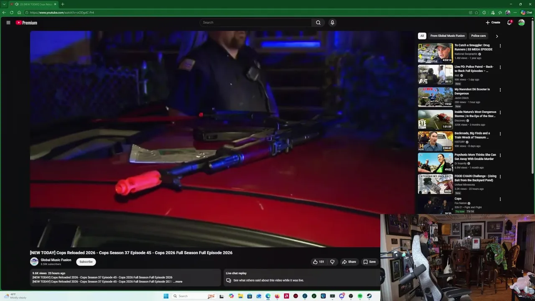The image size is (535, 301).
Task: Click the browser home button
Action: pos(19,13)
